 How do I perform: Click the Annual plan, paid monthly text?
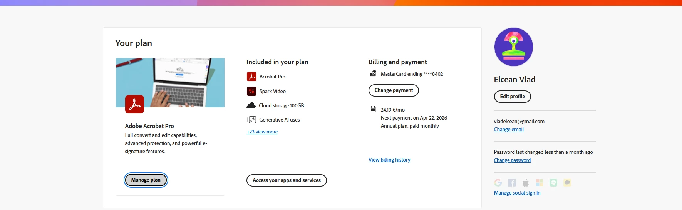click(410, 126)
